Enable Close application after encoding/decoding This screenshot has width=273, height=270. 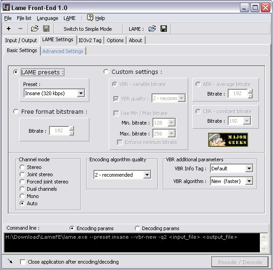tap(23, 262)
